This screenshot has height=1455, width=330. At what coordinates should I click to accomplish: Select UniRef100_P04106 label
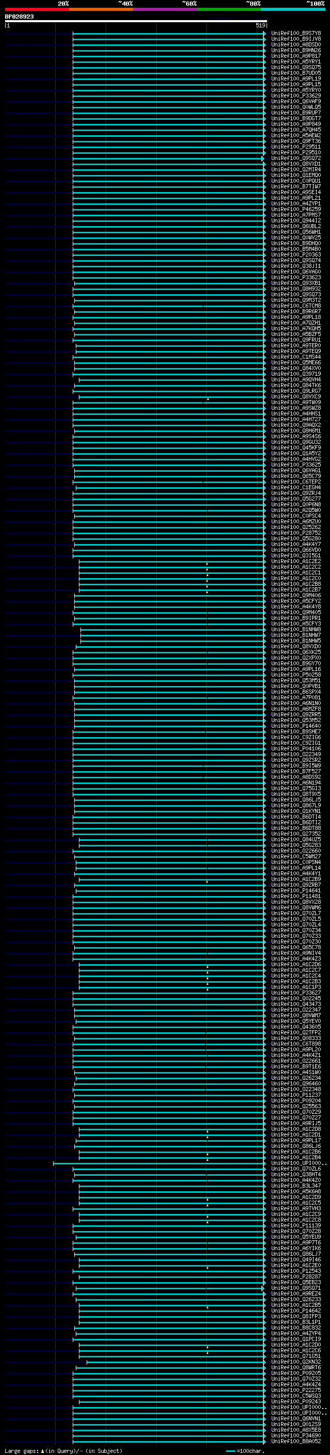[295, 749]
